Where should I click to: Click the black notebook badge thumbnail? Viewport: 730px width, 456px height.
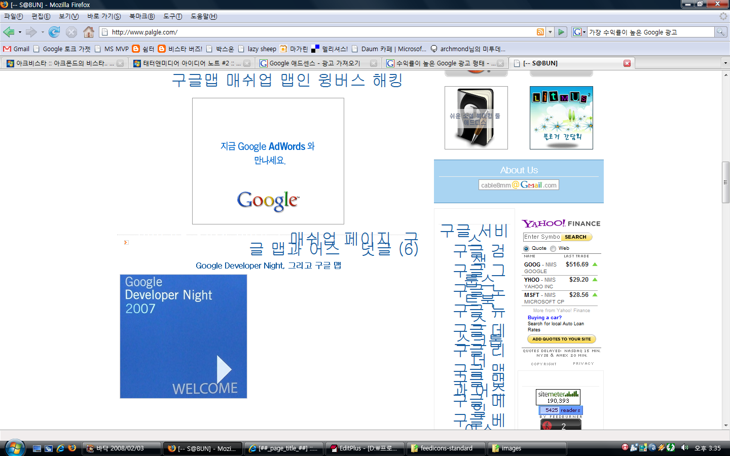pos(476,118)
